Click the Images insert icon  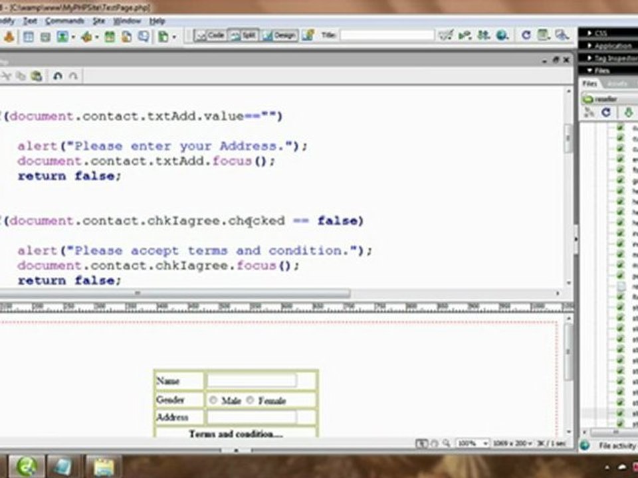pos(62,37)
